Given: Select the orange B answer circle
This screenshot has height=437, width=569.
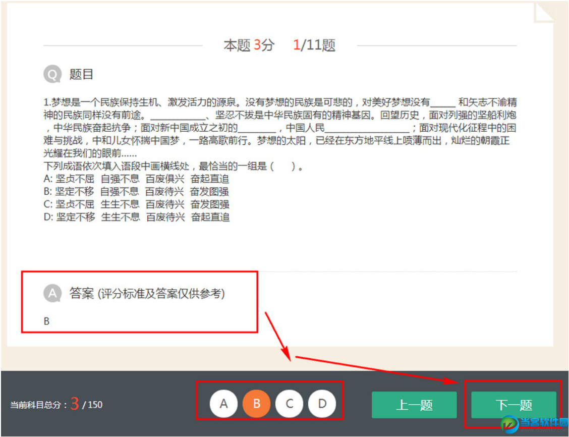Looking at the screenshot, I should point(257,404).
